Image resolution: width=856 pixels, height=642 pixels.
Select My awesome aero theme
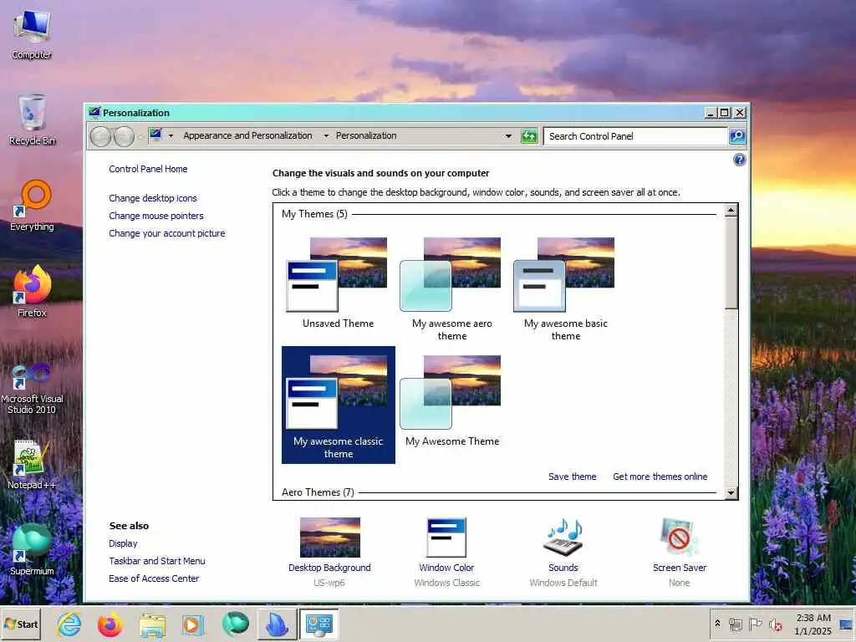(x=452, y=288)
